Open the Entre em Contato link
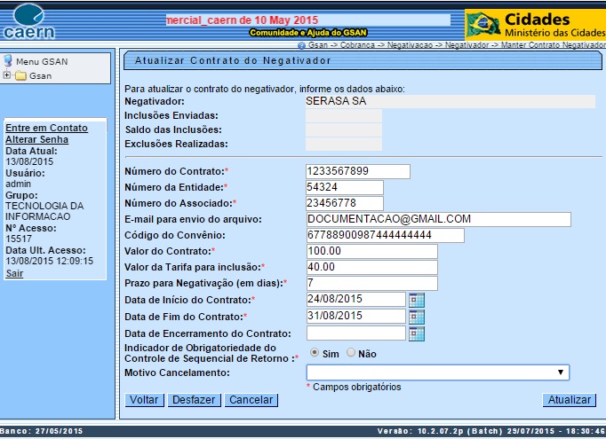This screenshot has height=439, width=606. coord(46,128)
